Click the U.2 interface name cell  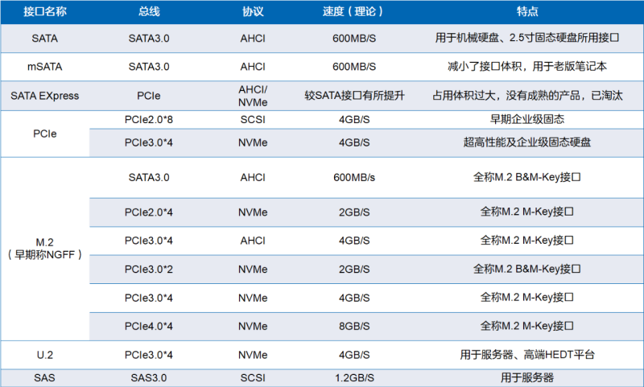44,354
